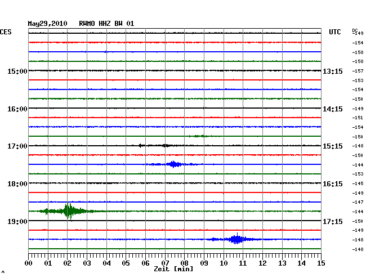Select the DC value -151
Image resolution: width=366 pixels, height=278 pixels.
[x=358, y=118]
